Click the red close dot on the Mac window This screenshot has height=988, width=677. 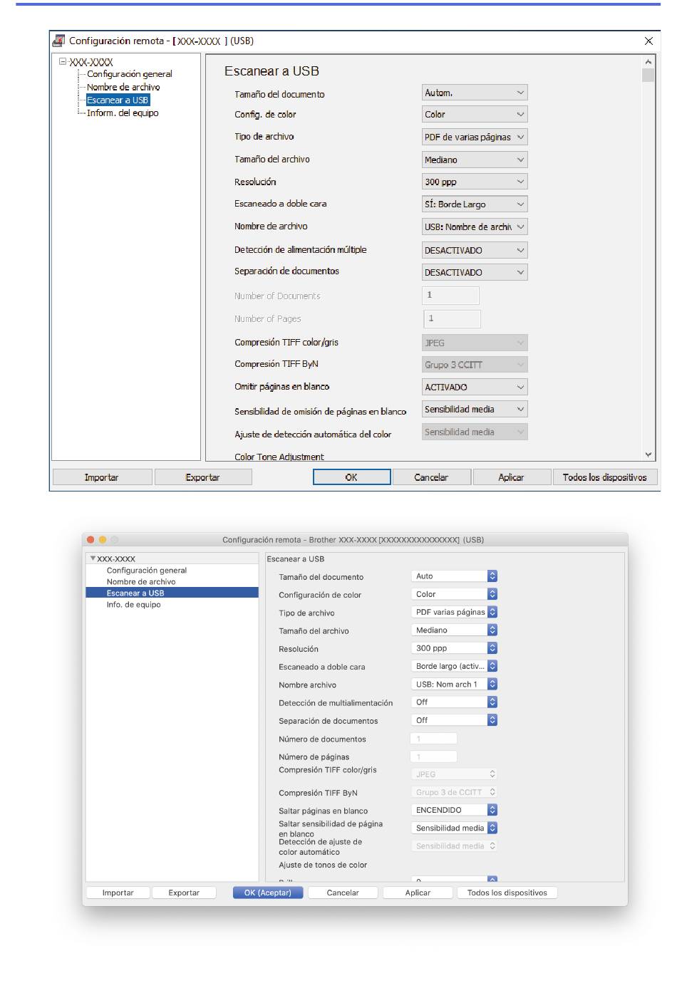pos(91,540)
